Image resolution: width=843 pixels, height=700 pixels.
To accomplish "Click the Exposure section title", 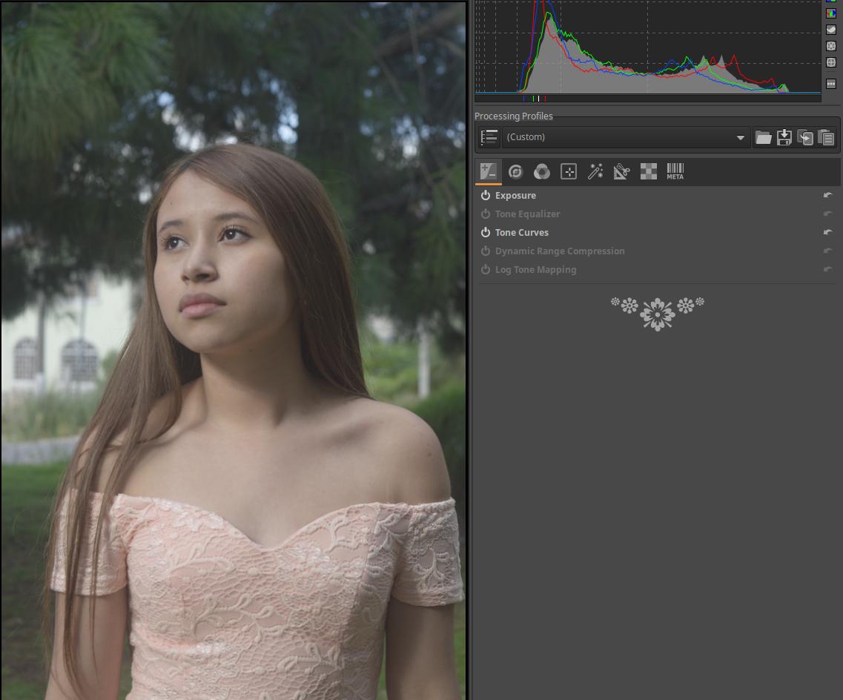I will pos(515,196).
